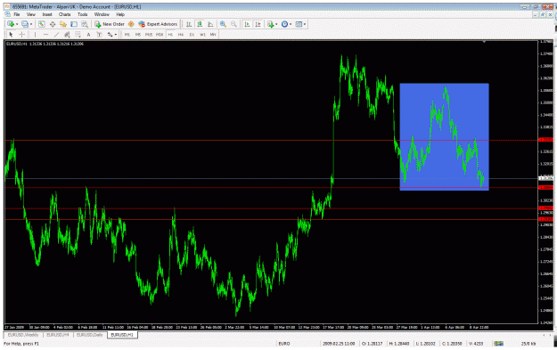Switch the chart to M15 timeframe
The height and width of the screenshot is (350, 557).
point(149,35)
